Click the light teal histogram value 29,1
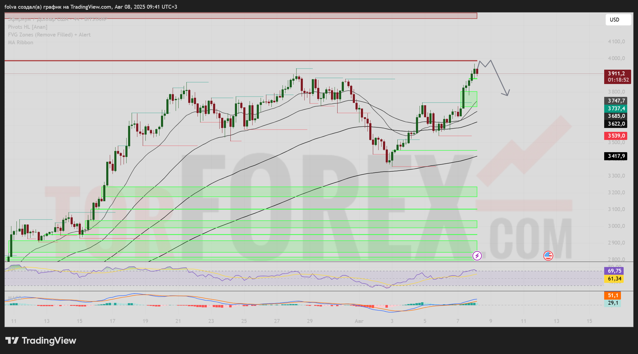Image resolution: width=638 pixels, height=354 pixels. point(613,303)
